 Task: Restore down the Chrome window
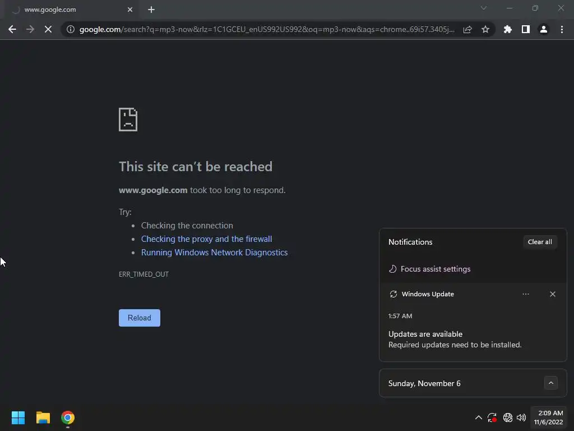535,8
